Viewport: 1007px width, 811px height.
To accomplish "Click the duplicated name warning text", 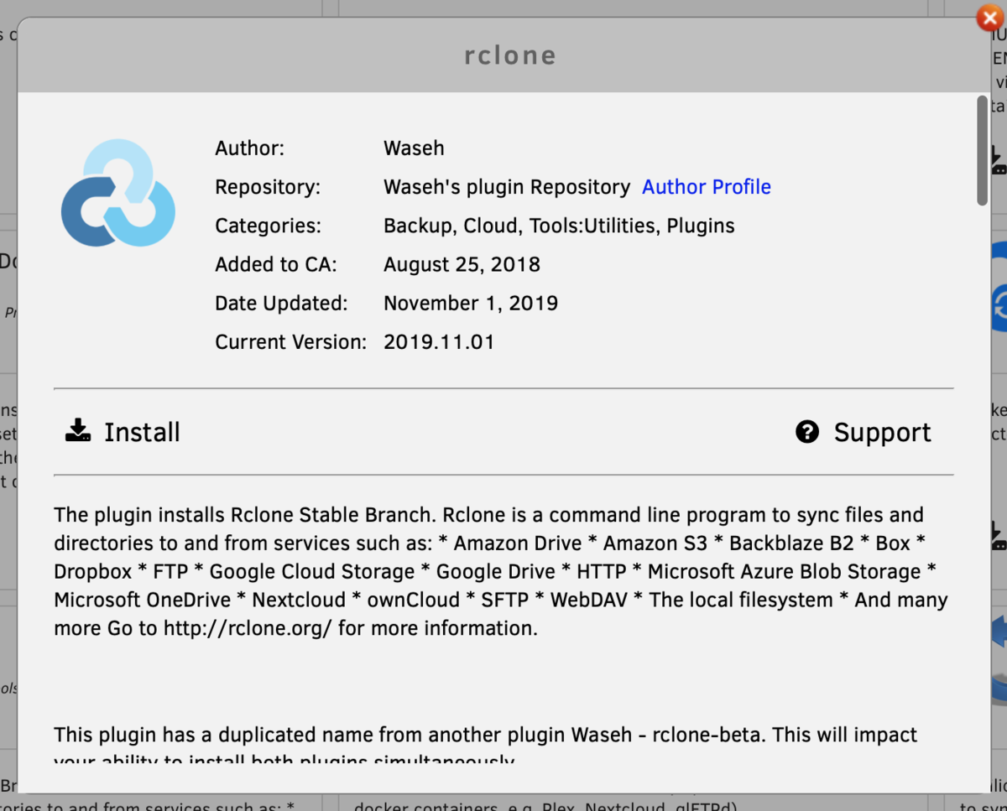I will tap(486, 746).
